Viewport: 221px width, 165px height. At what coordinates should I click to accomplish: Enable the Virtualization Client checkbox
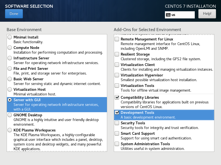pos(117,65)
